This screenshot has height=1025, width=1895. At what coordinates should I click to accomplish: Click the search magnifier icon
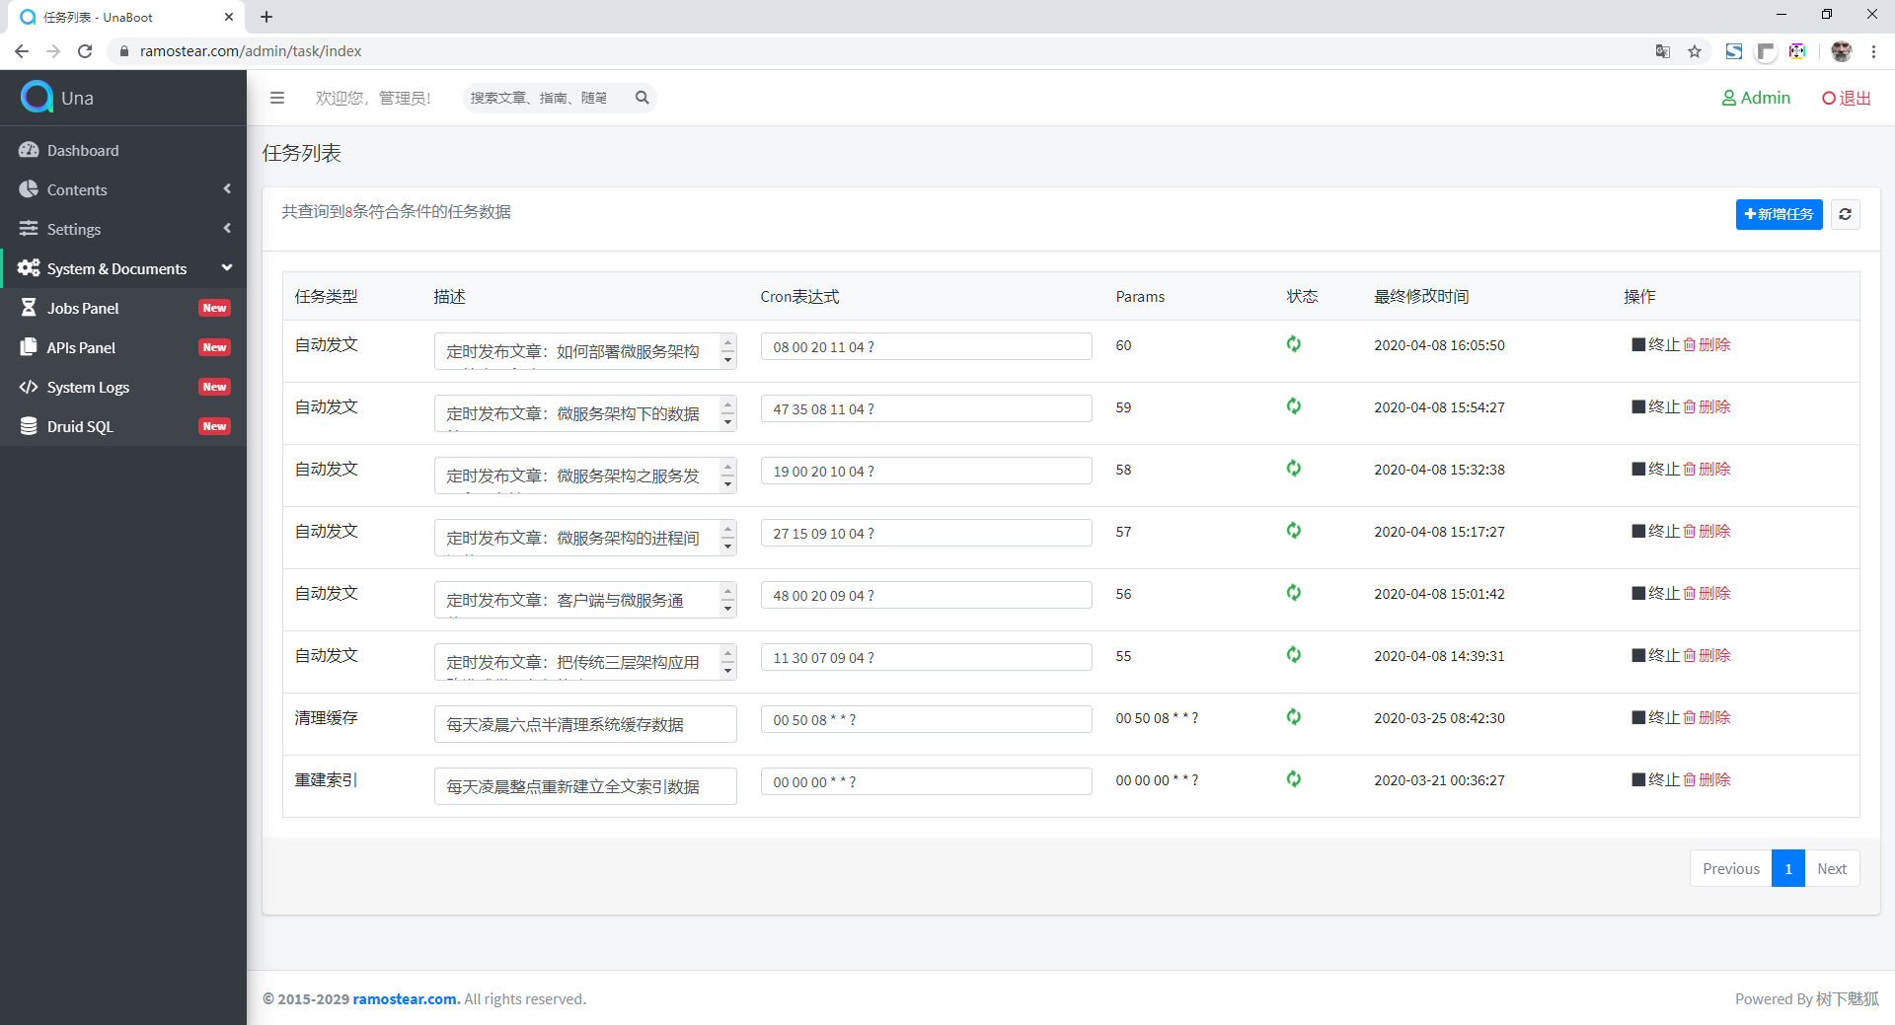pyautogui.click(x=643, y=98)
